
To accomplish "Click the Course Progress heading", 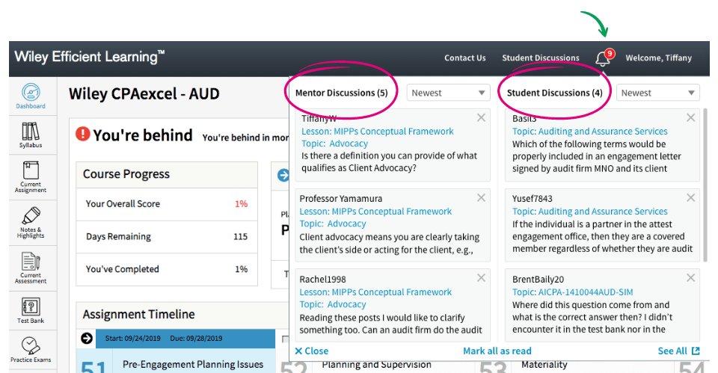I will 126,174.
